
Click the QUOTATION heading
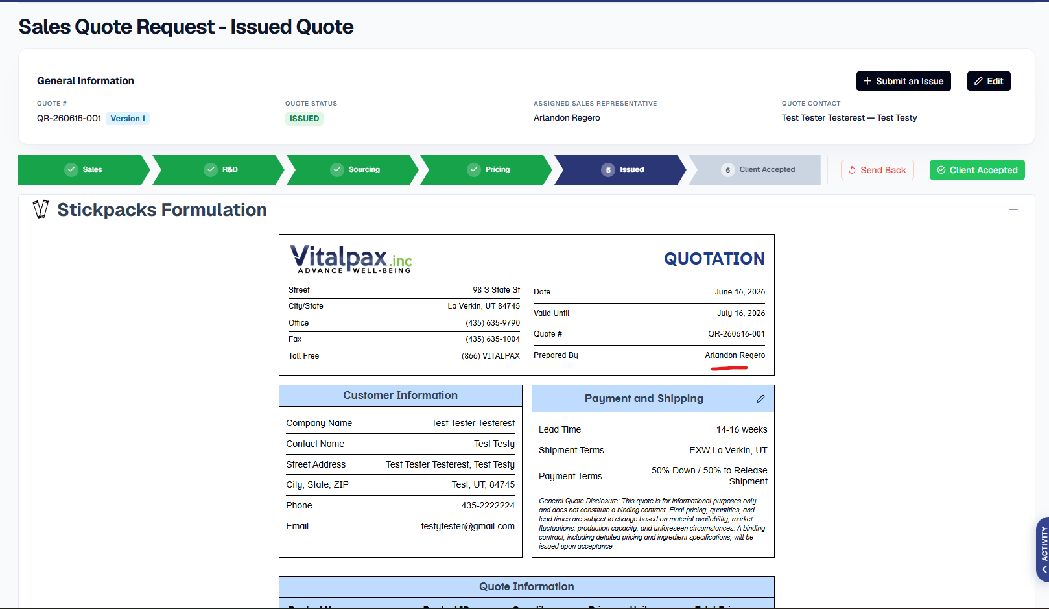[714, 259]
